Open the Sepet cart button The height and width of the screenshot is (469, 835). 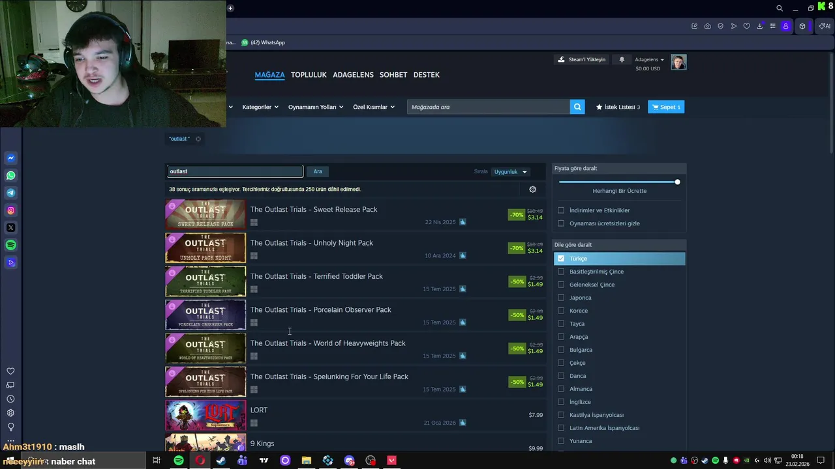(666, 107)
